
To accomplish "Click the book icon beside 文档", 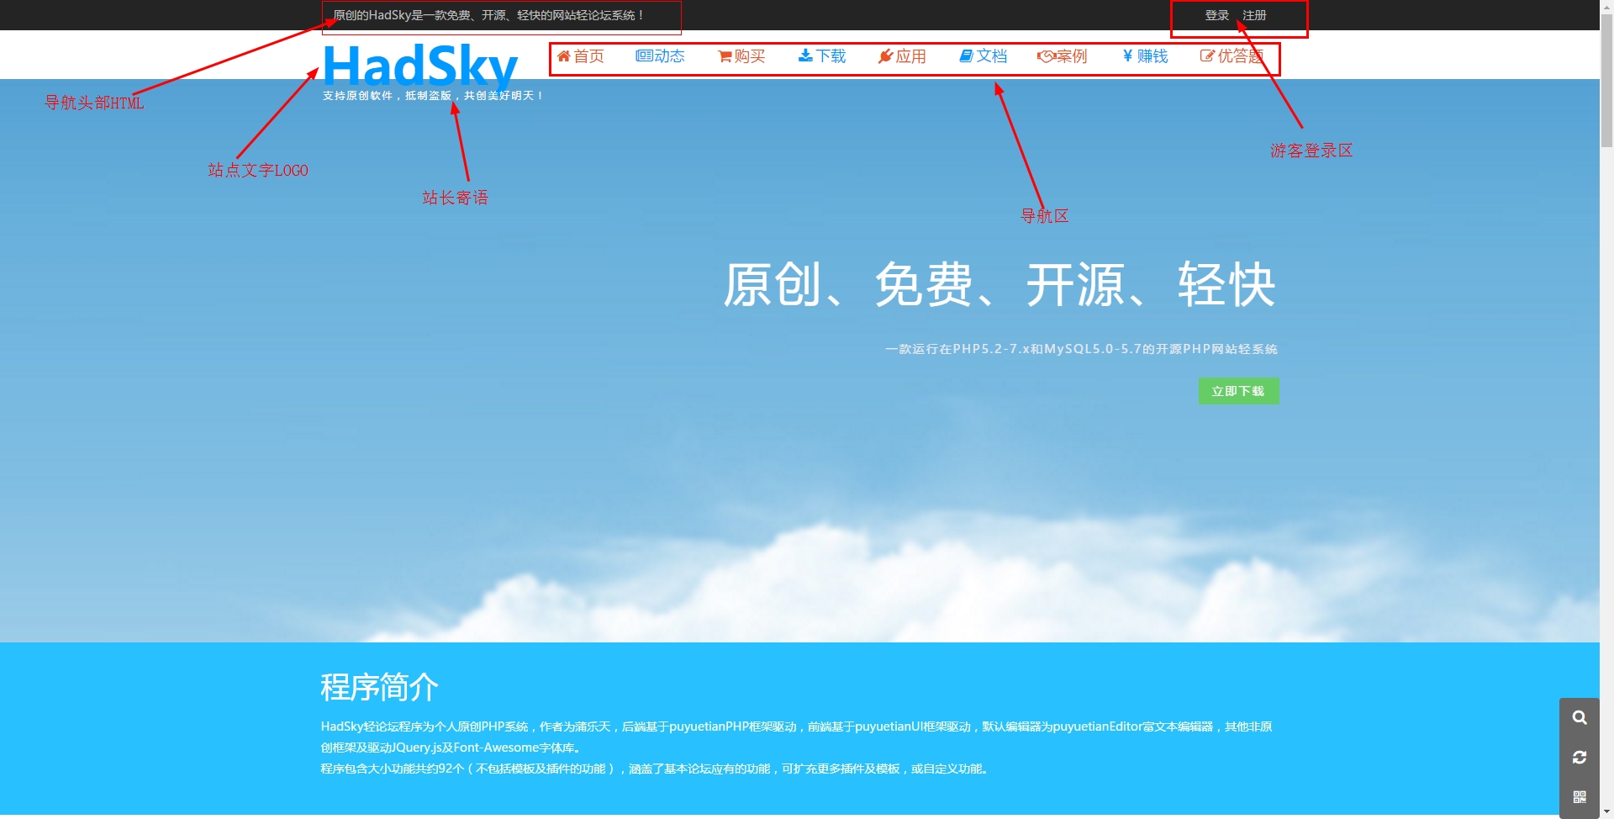I will tap(967, 56).
